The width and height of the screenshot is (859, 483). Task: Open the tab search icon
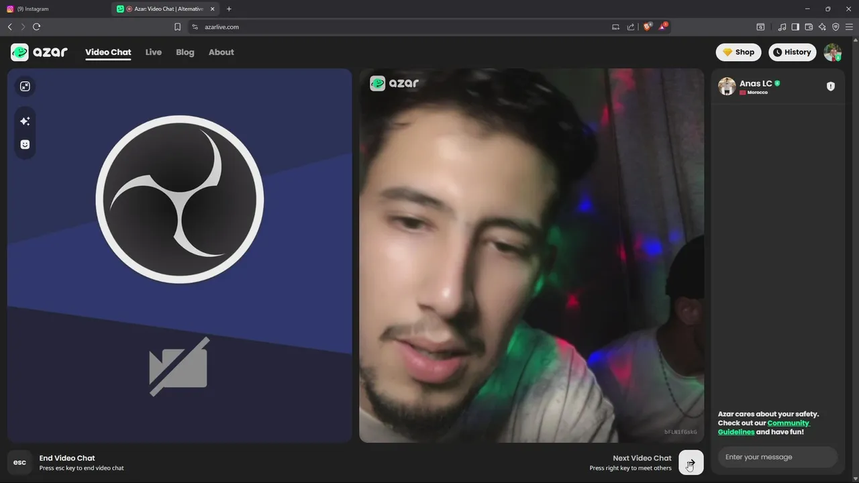point(760,27)
